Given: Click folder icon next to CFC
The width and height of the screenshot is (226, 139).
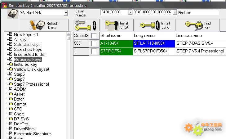Looking at the screenshot, I should click(11, 109).
